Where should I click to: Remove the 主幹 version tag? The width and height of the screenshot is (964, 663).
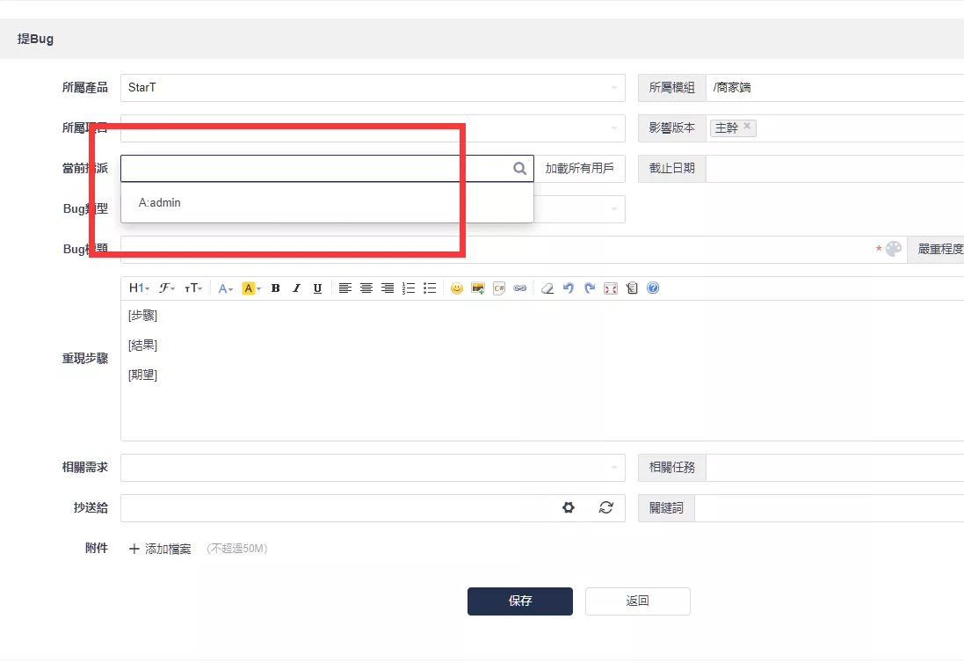[747, 126]
